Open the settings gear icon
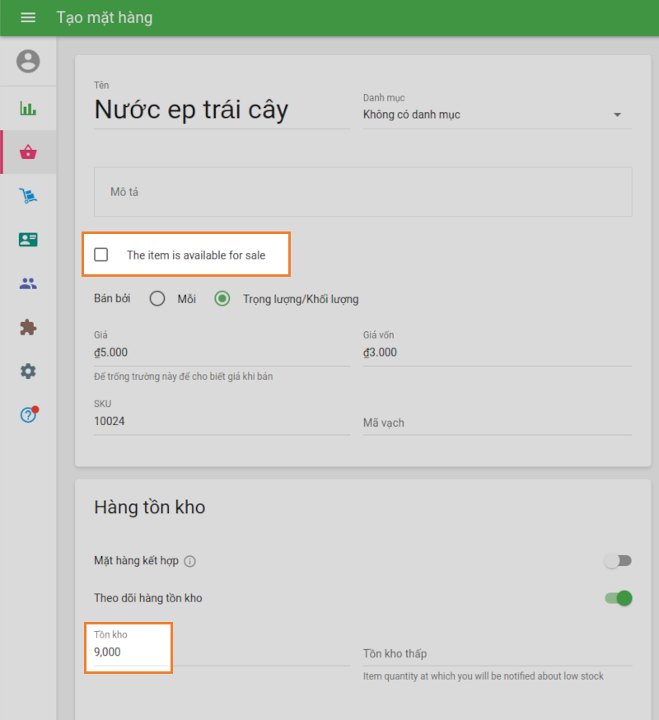This screenshot has width=659, height=720. pos(28,372)
